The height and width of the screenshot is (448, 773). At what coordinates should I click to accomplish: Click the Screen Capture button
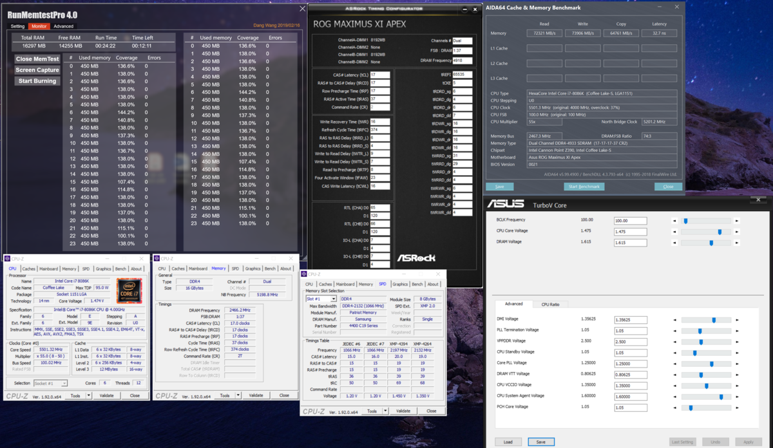(x=37, y=70)
